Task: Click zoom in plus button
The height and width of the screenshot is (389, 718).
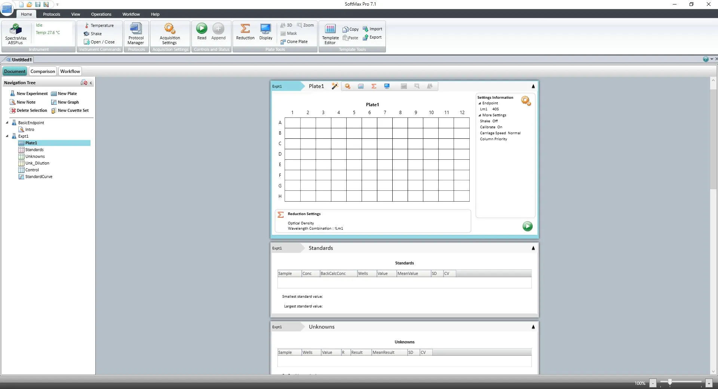Action: point(709,383)
